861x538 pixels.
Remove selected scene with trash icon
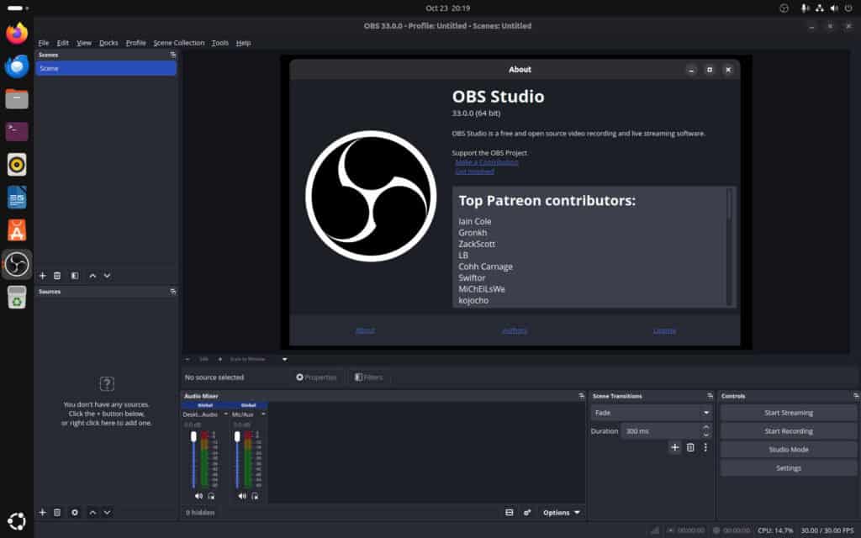(57, 276)
